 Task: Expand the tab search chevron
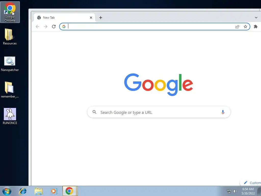click(x=256, y=18)
